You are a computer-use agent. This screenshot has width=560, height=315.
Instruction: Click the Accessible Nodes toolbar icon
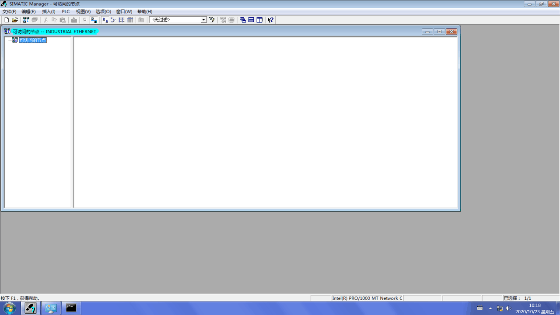pos(26,20)
